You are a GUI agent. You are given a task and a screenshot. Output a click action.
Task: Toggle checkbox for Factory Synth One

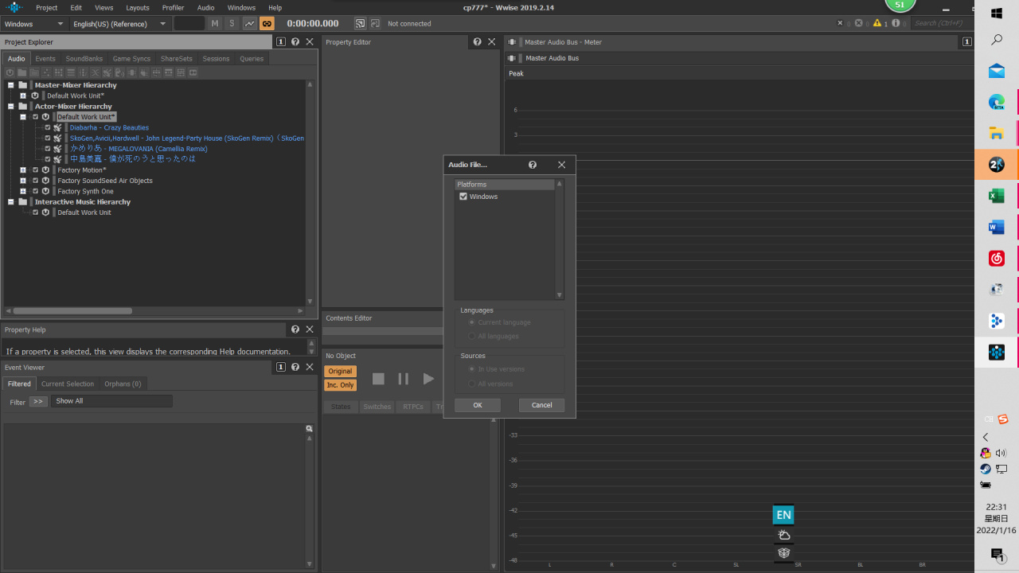35,191
